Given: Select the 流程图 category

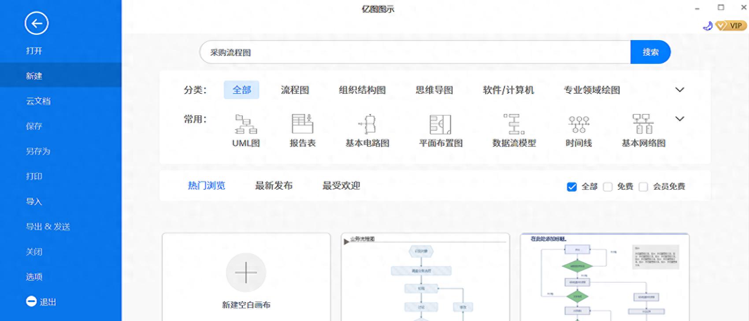Looking at the screenshot, I should 295,90.
